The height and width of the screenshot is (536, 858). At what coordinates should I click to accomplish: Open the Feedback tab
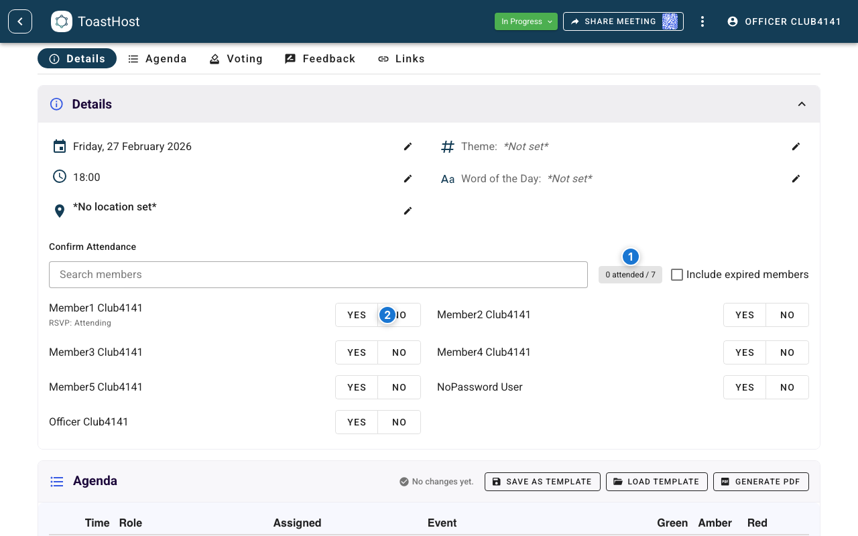(x=320, y=59)
